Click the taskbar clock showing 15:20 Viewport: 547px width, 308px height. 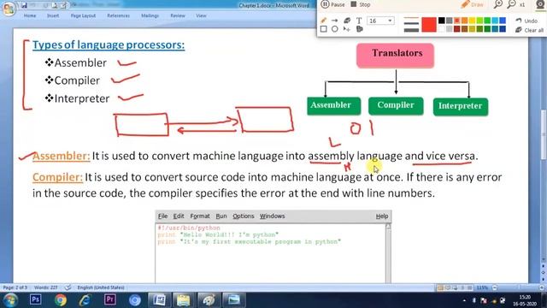coord(524,300)
